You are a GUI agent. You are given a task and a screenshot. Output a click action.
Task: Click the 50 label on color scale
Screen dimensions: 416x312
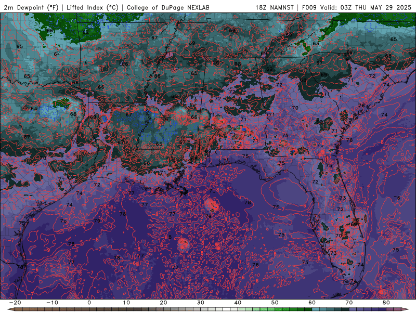tap(275, 303)
